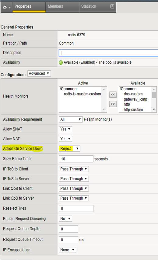This screenshot has width=158, height=260.
Task: Expand the Availability Requirement All dropdown
Action: pos(71,119)
